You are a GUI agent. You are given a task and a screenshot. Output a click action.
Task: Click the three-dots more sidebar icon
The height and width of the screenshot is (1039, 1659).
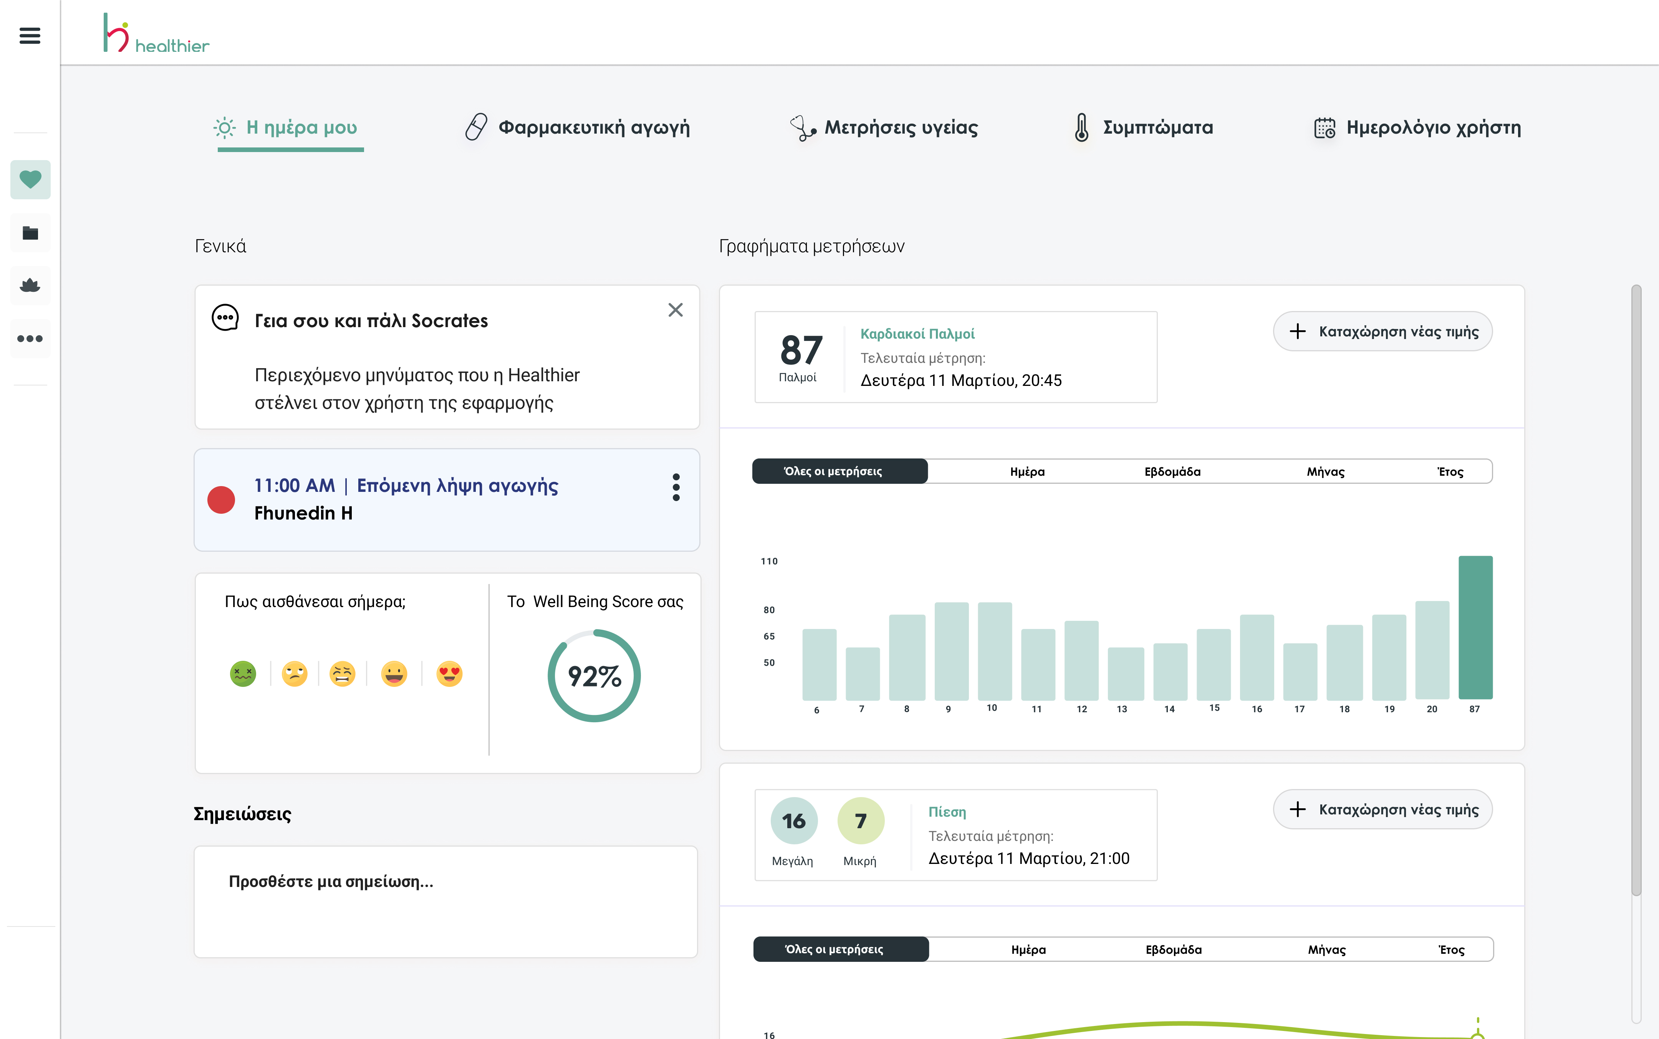click(30, 339)
